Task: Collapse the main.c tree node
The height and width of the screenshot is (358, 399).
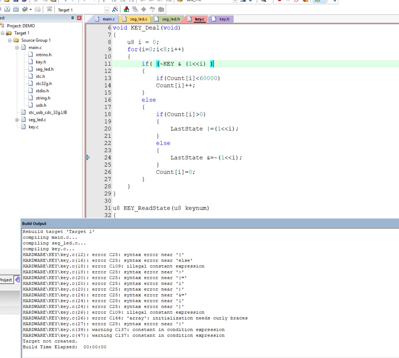Action: (17, 48)
